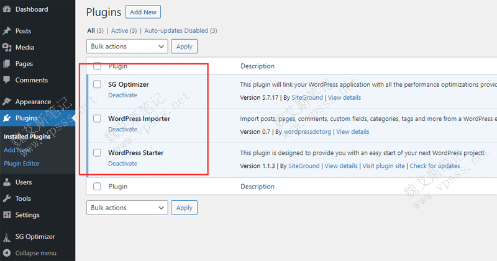This screenshot has width=497, height=261.
Task: Check the WordPress Importer checkbox
Action: [x=97, y=118]
